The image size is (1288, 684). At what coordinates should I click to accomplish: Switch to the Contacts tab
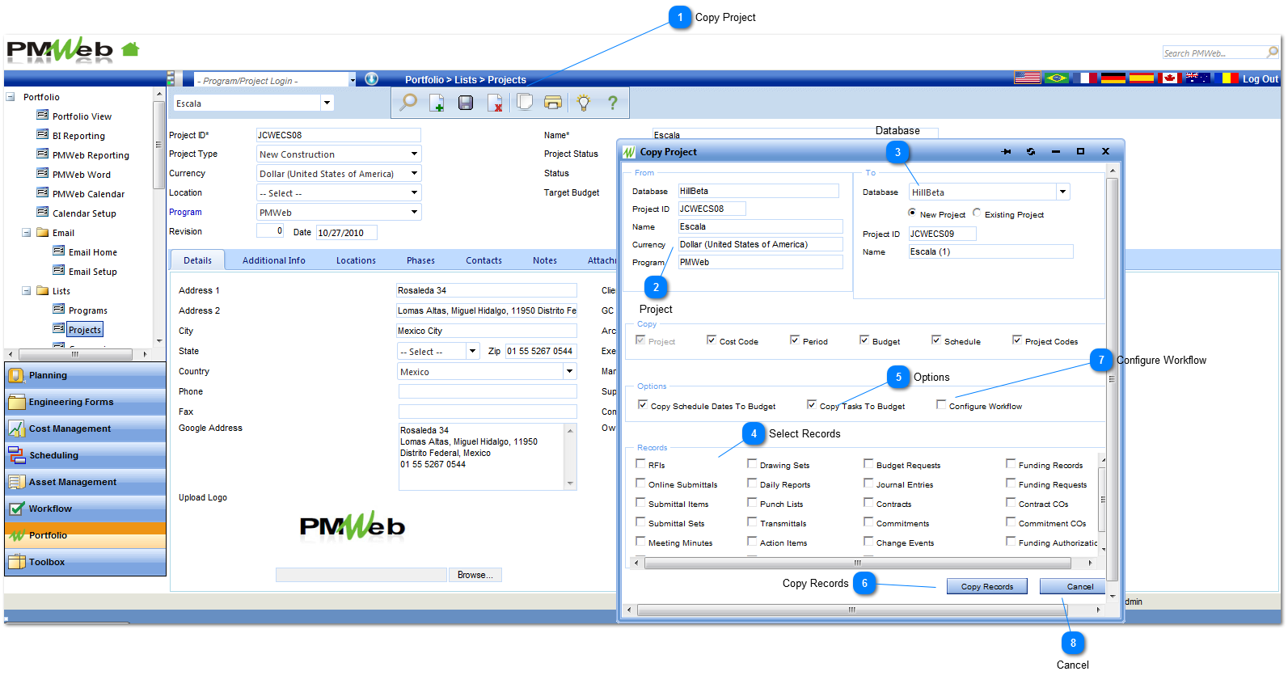click(x=484, y=260)
